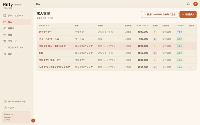Click the compass icon beside はじめ方をもう一度
This screenshot has height=125, width=200.
5,101
